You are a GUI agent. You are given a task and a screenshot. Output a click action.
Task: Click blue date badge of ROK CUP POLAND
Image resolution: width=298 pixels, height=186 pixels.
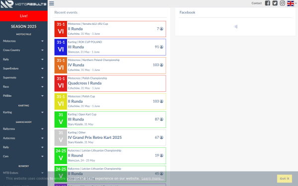click(x=61, y=47)
